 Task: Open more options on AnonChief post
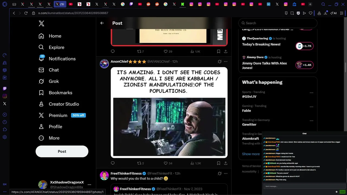click(226, 61)
